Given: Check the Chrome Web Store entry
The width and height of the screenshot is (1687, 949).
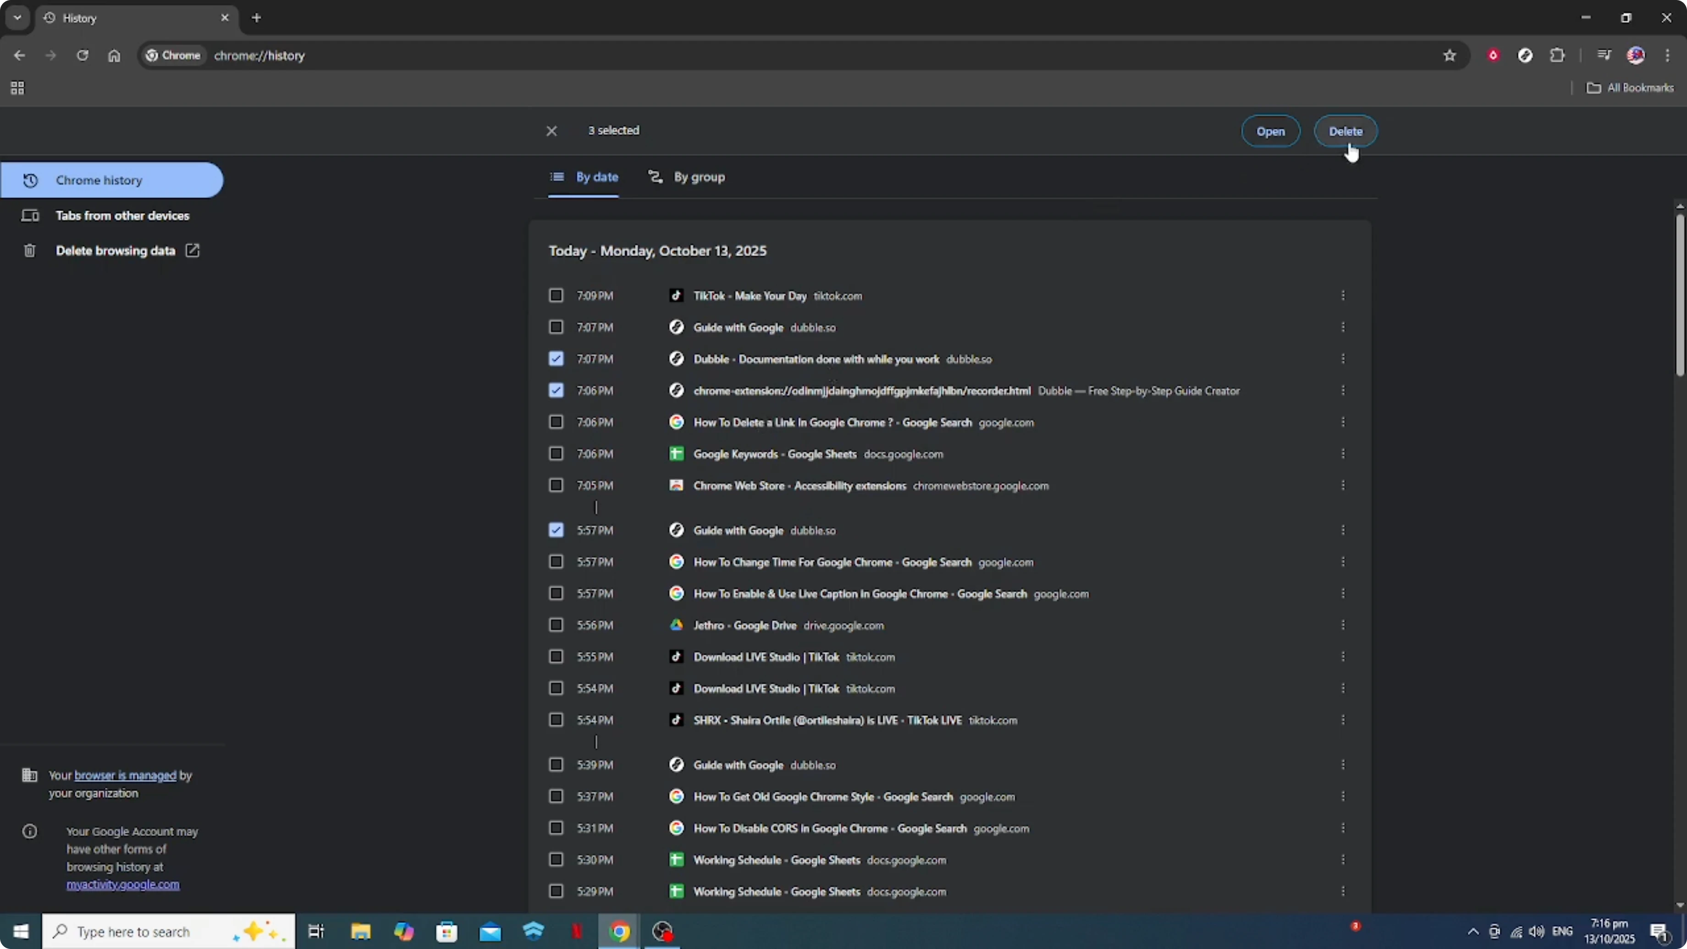Looking at the screenshot, I should point(556,486).
